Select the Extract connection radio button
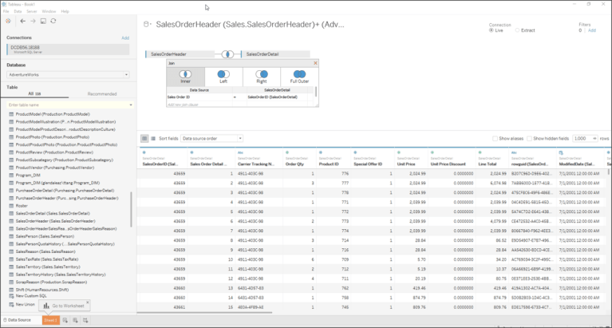 (516, 30)
